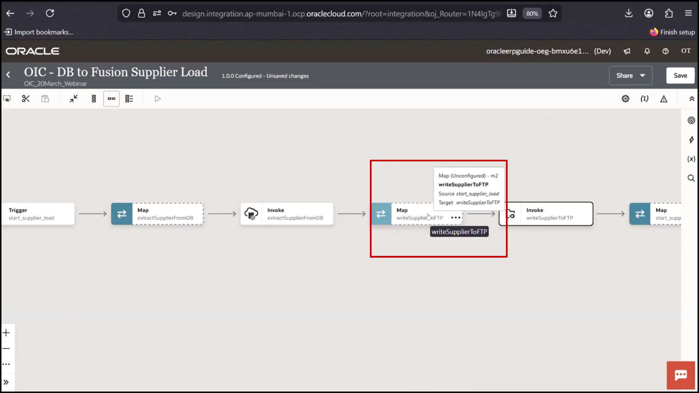The height and width of the screenshot is (393, 699).
Task: Click the saved password key icon
Action: tap(172, 13)
